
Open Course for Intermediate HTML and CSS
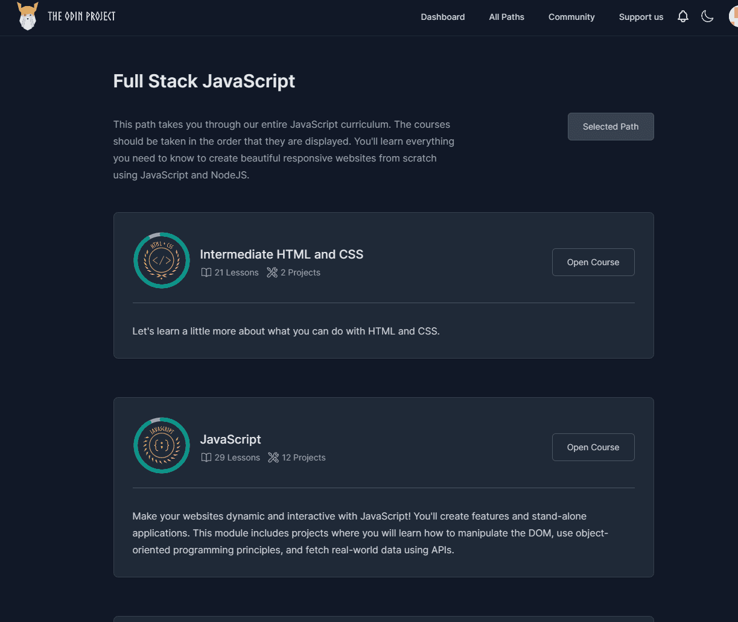click(x=593, y=262)
